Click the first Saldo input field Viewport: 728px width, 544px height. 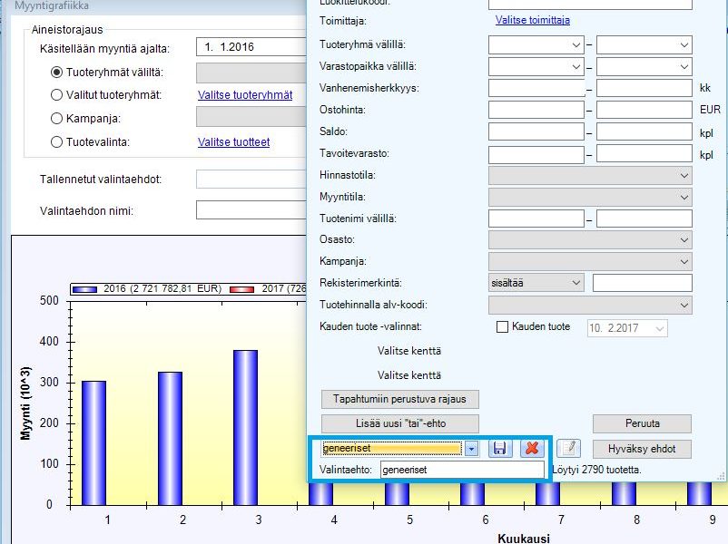point(536,131)
